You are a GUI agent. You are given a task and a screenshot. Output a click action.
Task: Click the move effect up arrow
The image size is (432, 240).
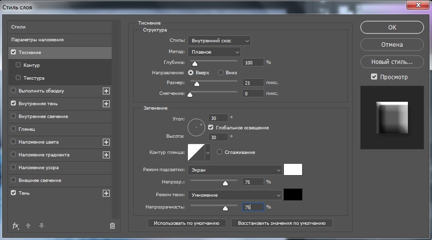pos(28,226)
